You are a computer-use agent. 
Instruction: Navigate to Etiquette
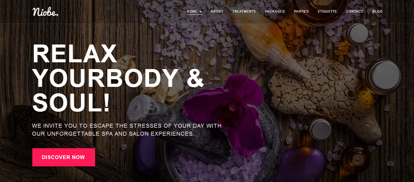point(327,11)
